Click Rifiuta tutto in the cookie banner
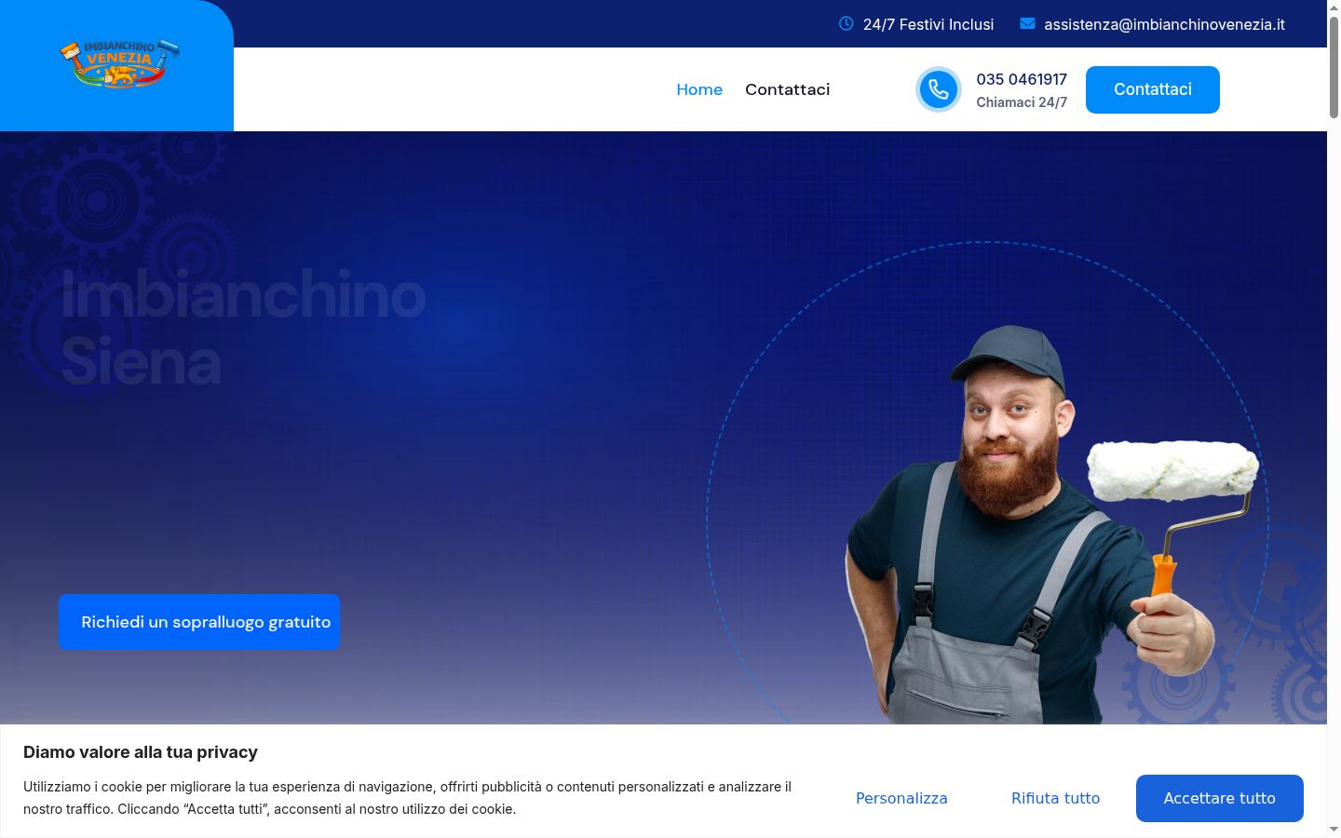Image resolution: width=1341 pixels, height=838 pixels. (1055, 798)
